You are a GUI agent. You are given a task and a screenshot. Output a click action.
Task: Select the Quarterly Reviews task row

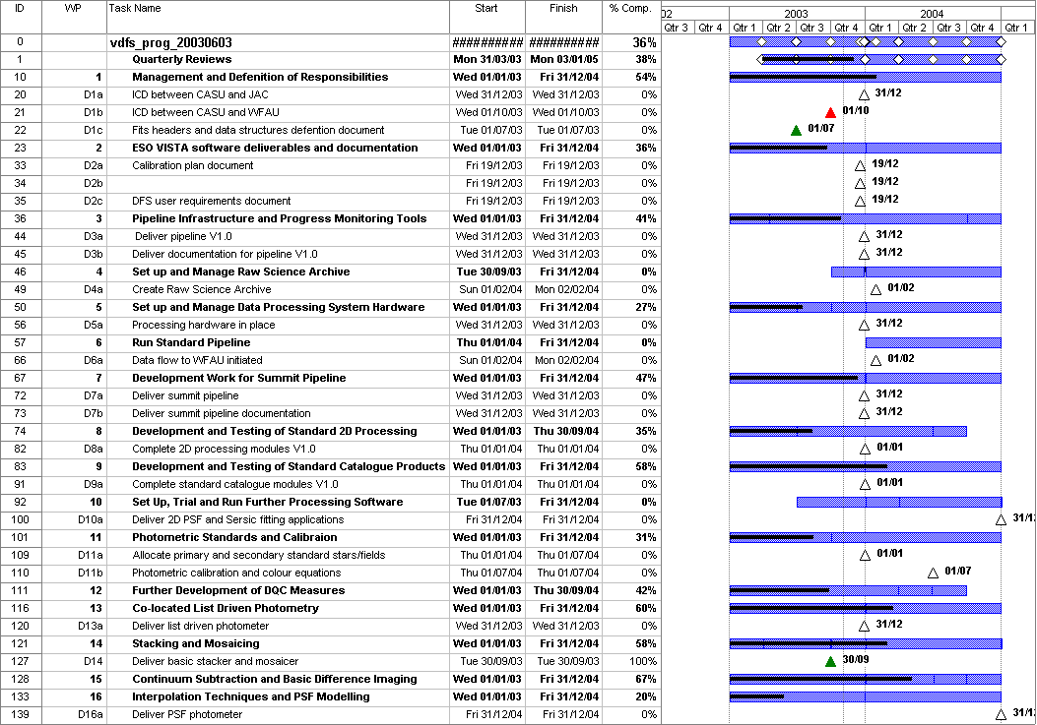pyautogui.click(x=182, y=60)
